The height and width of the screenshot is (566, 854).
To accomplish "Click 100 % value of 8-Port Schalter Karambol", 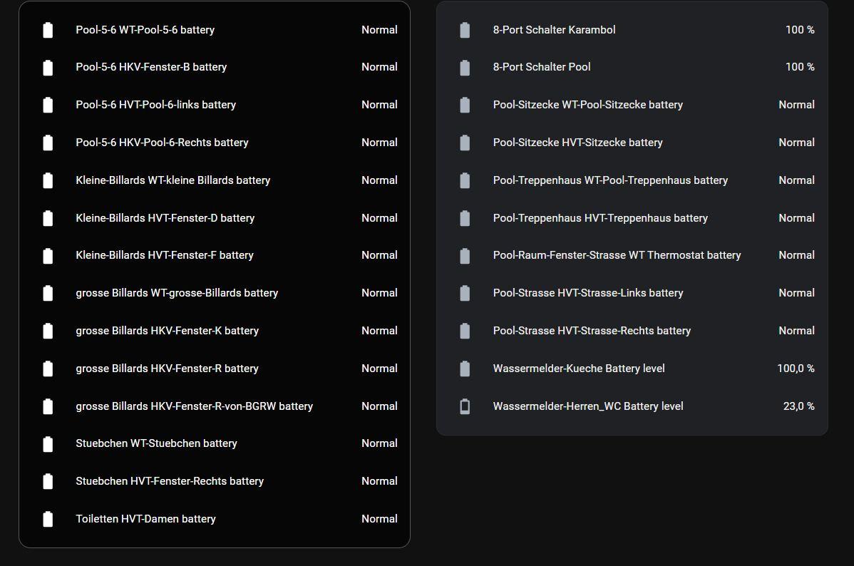I will point(800,30).
